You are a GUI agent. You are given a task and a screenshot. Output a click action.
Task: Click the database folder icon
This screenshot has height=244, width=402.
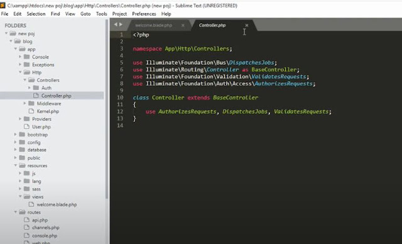(22, 150)
